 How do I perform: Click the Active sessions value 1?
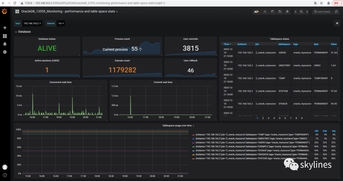point(47,70)
